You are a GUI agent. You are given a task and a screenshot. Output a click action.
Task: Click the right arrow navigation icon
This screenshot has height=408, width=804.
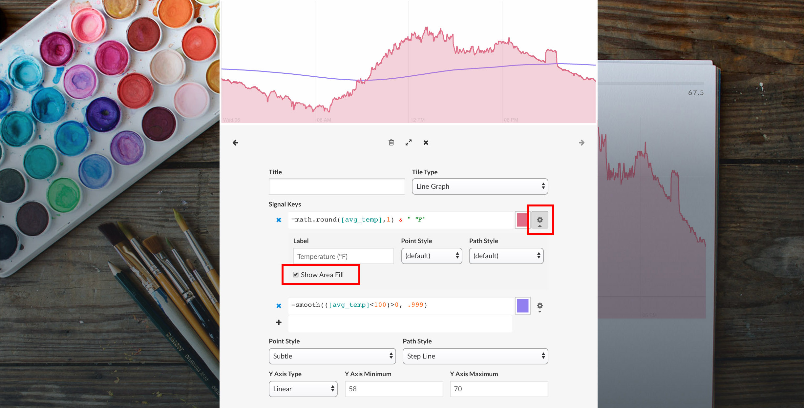[x=582, y=143]
